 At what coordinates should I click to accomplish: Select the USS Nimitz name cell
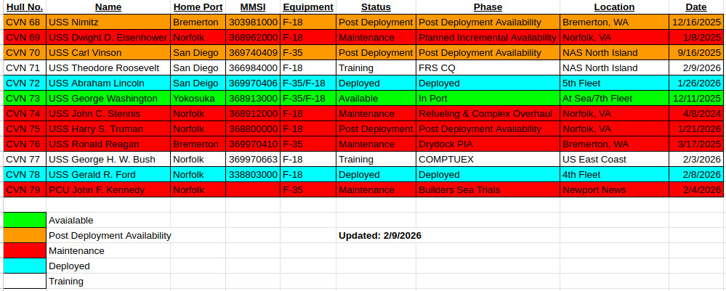tap(108, 22)
